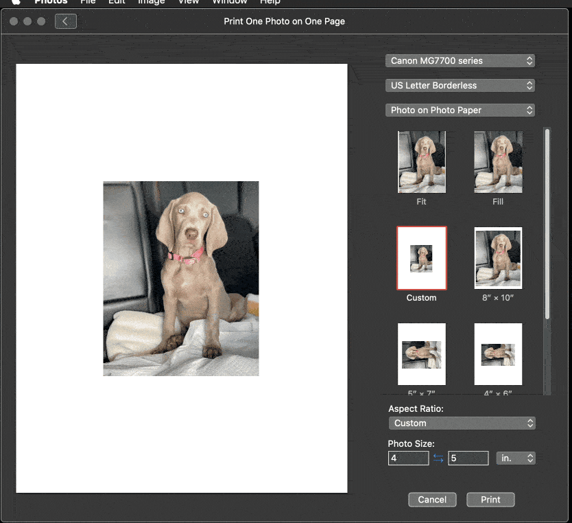Open the Aspect Ratio Custom dropdown
Image resolution: width=572 pixels, height=523 pixels.
[x=462, y=423]
